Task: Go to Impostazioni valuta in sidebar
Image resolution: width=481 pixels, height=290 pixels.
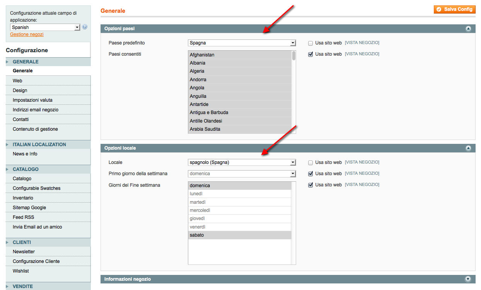Action: point(32,100)
